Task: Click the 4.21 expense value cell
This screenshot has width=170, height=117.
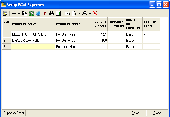Action: tap(99, 34)
